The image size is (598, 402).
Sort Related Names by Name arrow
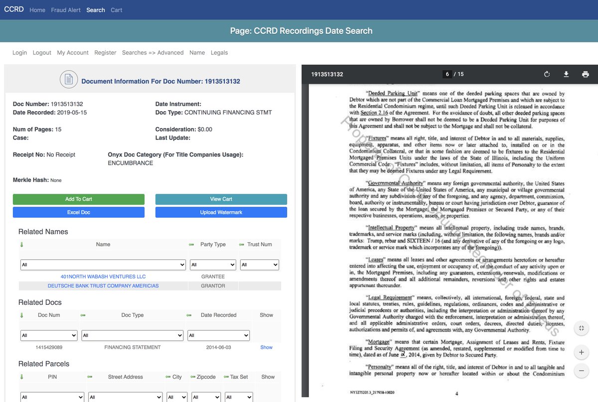[21, 245]
